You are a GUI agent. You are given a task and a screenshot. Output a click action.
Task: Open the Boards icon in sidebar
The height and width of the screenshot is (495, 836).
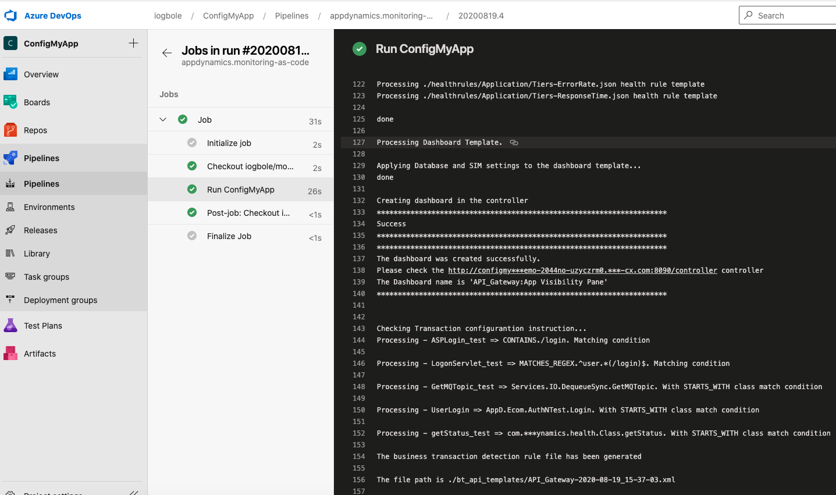(x=10, y=102)
